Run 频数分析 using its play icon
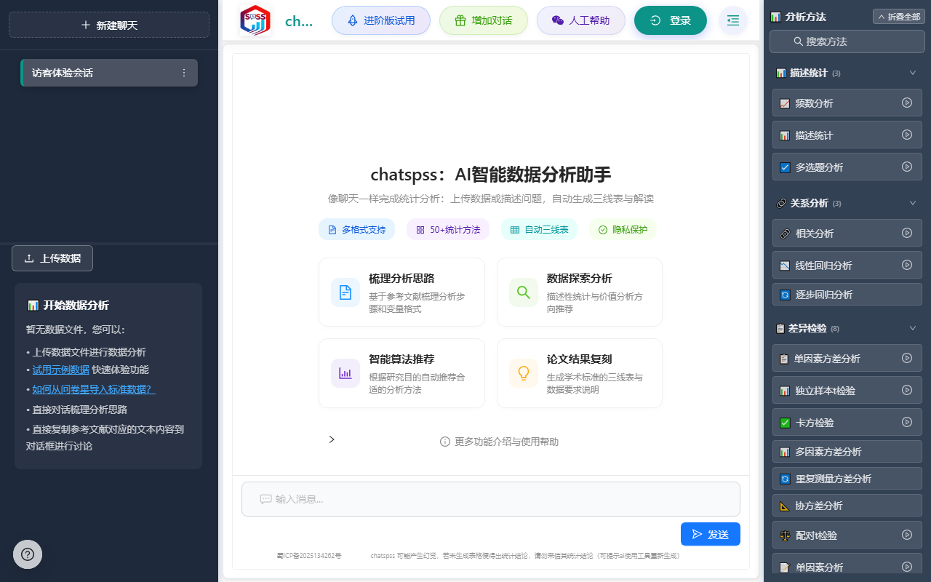931x582 pixels. (x=907, y=103)
